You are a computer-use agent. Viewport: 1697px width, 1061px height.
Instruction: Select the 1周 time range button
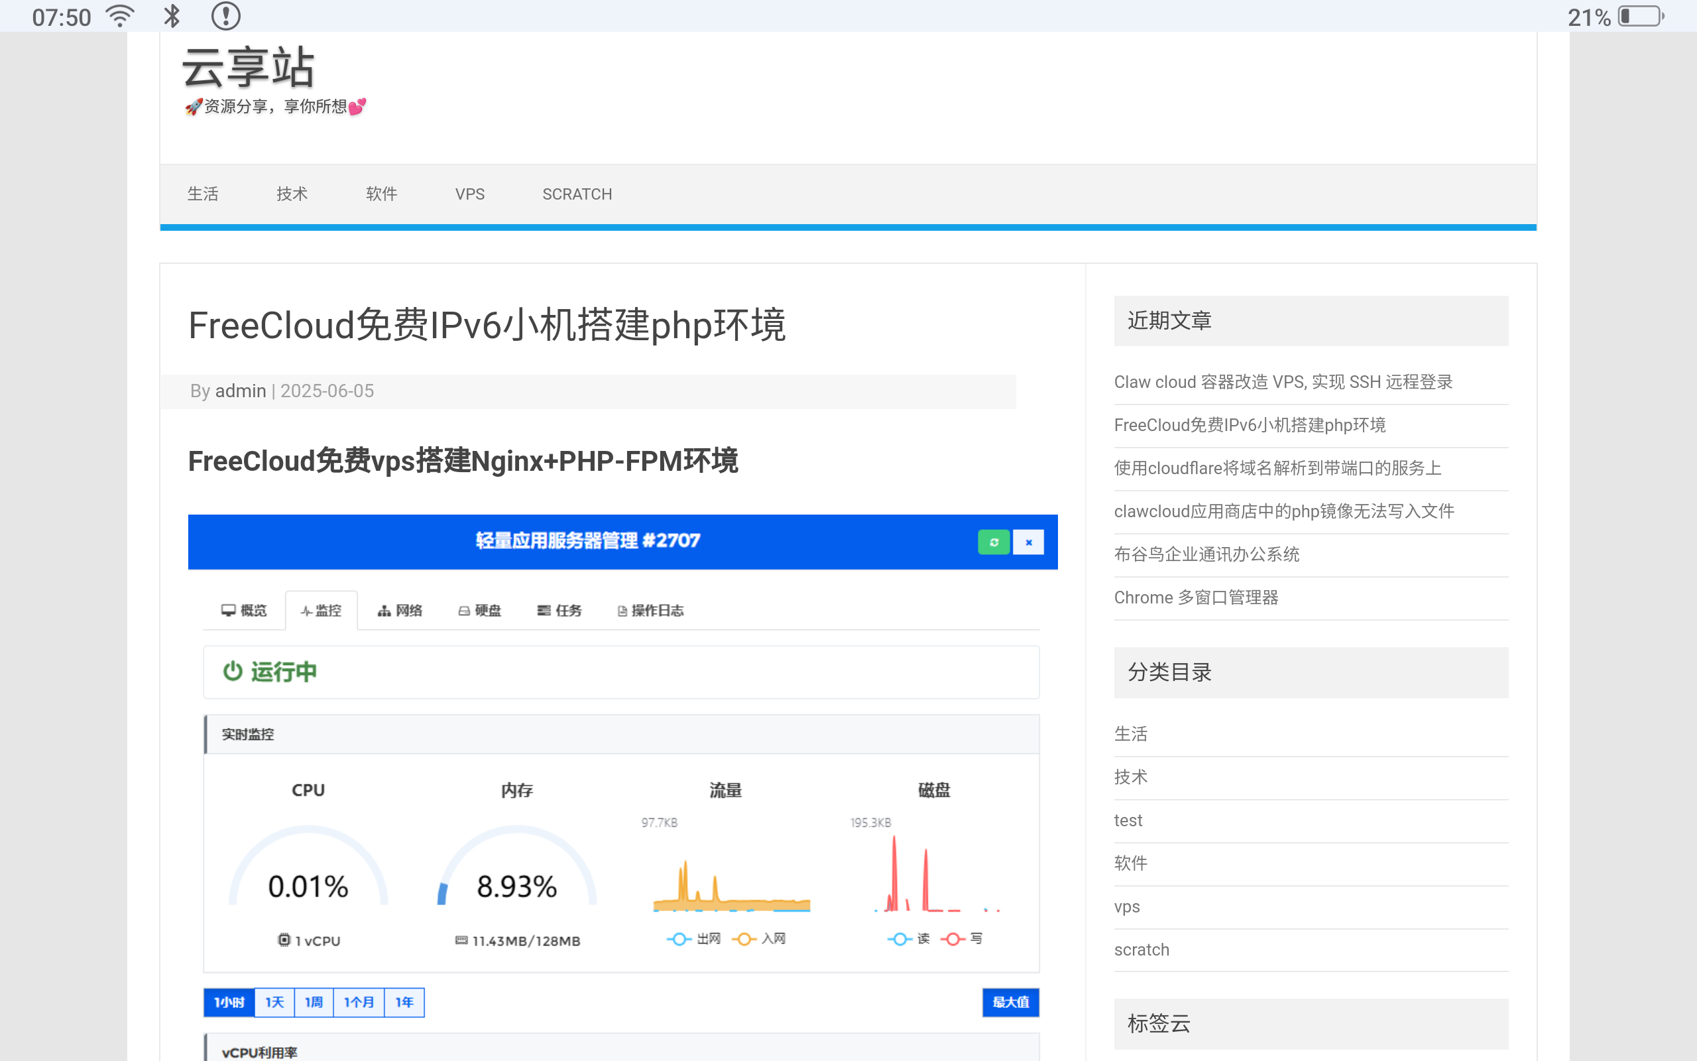coord(314,1002)
